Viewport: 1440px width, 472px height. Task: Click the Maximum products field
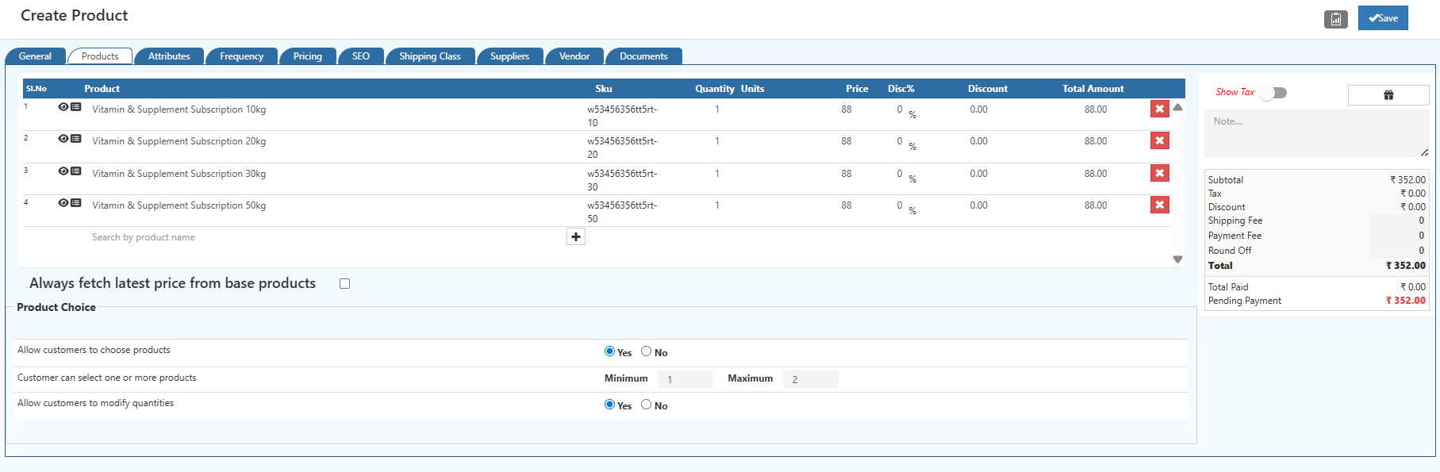tap(811, 379)
